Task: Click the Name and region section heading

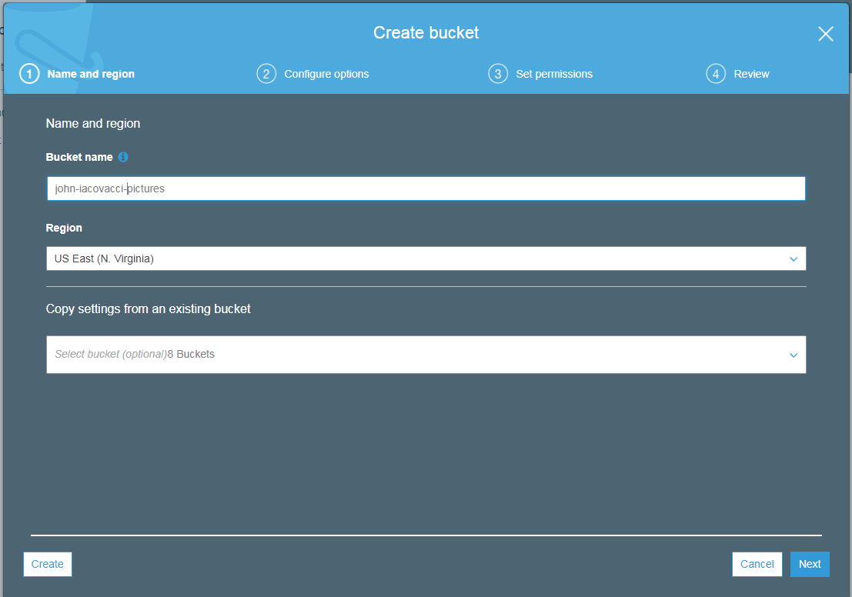Action: [93, 123]
